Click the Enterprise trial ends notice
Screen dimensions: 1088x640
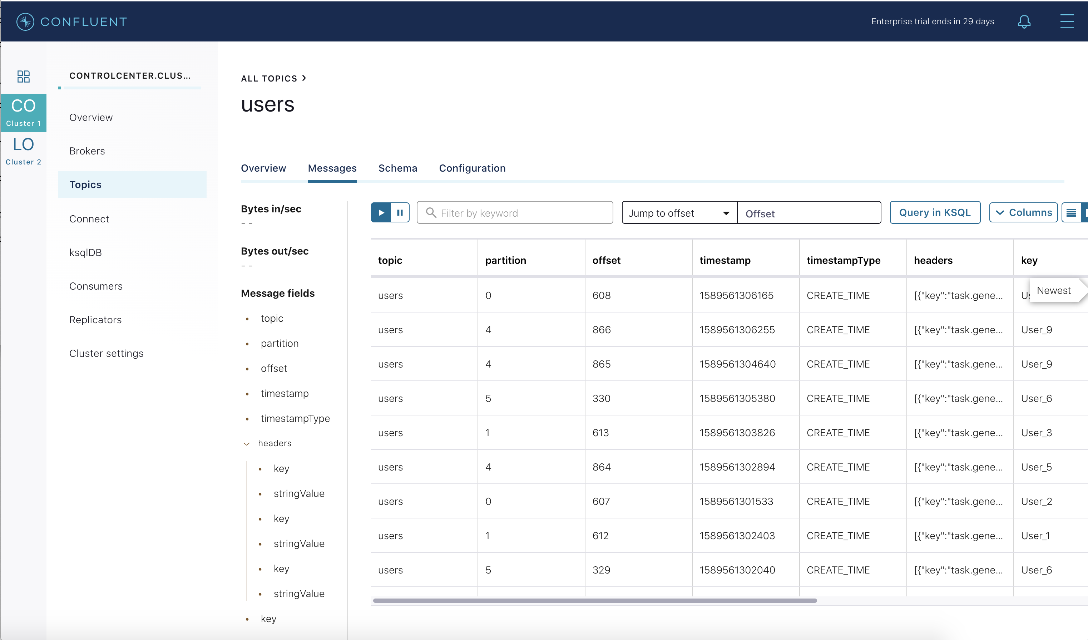(933, 21)
